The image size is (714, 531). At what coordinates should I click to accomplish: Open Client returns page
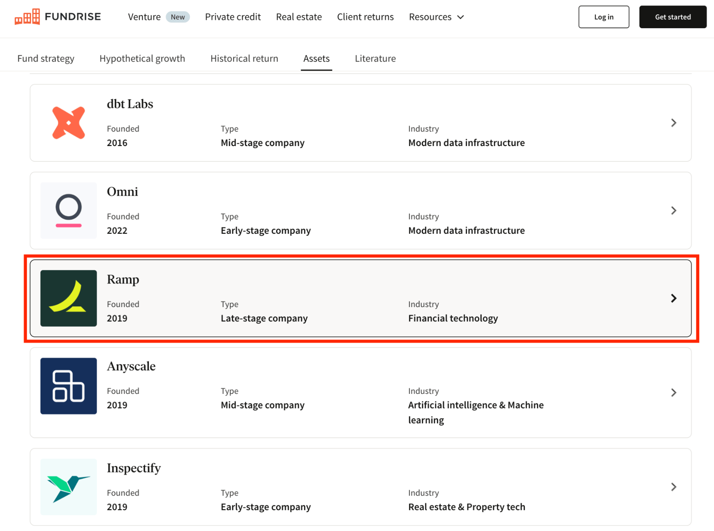point(365,17)
